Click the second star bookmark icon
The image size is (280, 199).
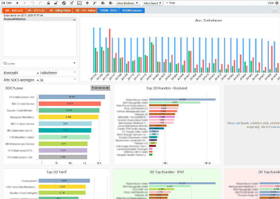click(110, 3)
